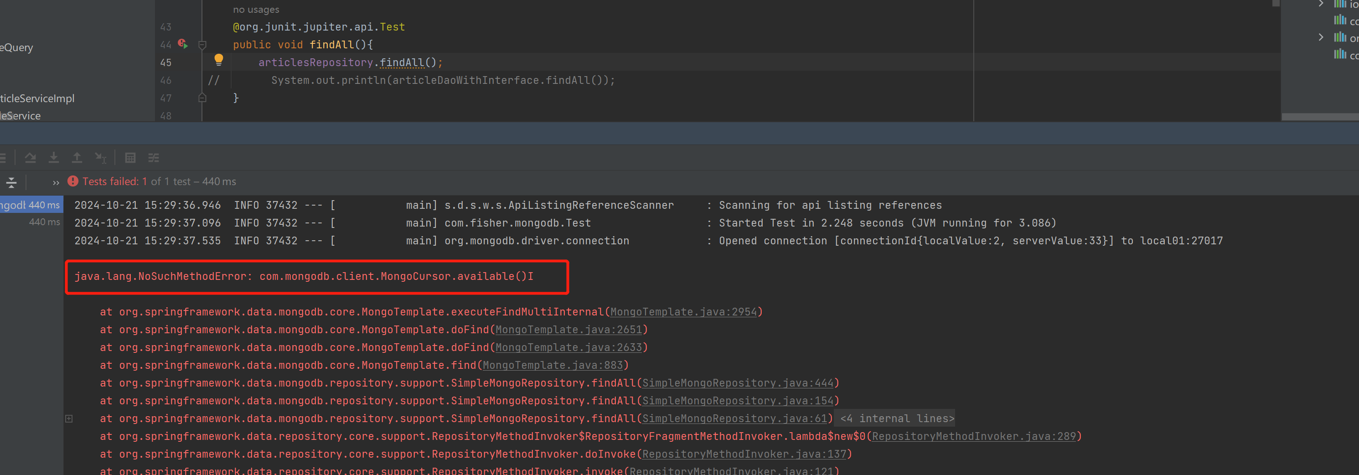Screen dimensions: 1359x475
Task: Click line number 43 in the gutter
Action: click(x=165, y=27)
